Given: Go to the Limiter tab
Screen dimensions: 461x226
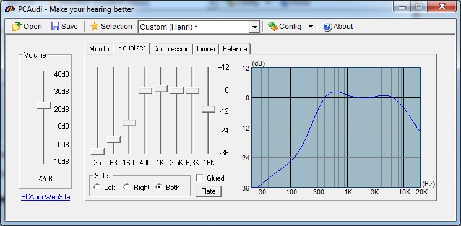Looking at the screenshot, I should coord(206,49).
